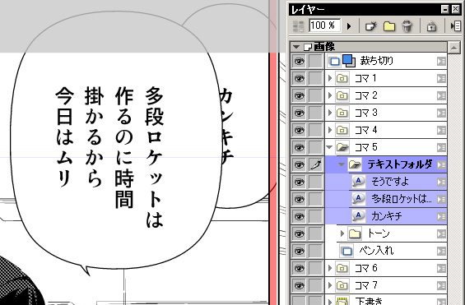Image resolution: width=465 pixels, height=305 pixels.
Task: Click the new layer folder icon
Action: click(389, 26)
